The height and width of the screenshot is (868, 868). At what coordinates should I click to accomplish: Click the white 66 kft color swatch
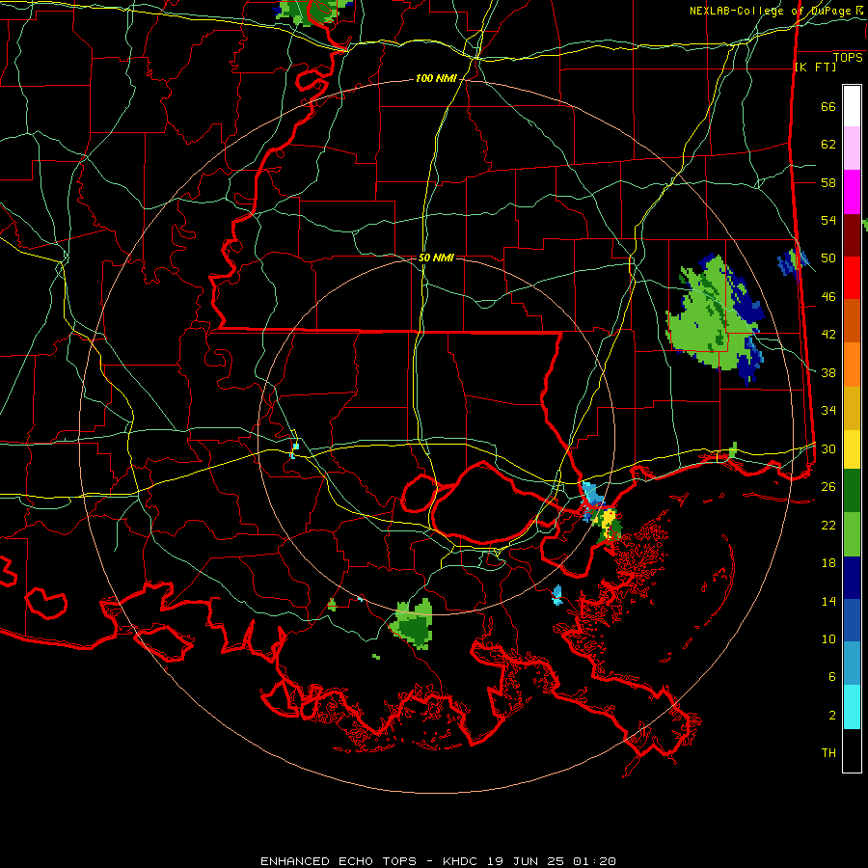coord(852,106)
